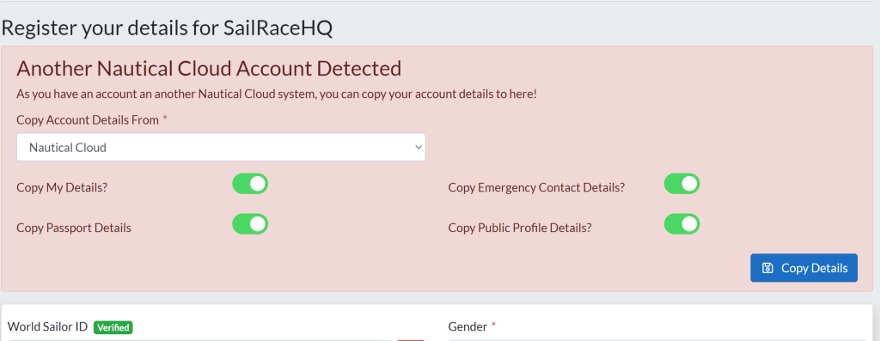The image size is (880, 341).
Task: Click the 'Copy Public Profile Details?' label
Action: (520, 228)
